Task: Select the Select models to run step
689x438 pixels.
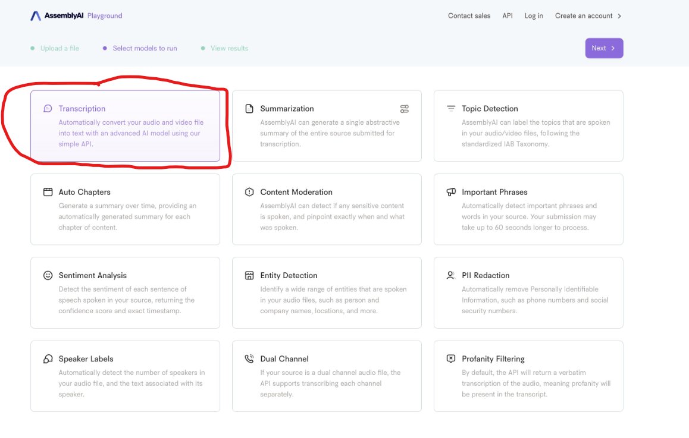Action: [x=140, y=48]
